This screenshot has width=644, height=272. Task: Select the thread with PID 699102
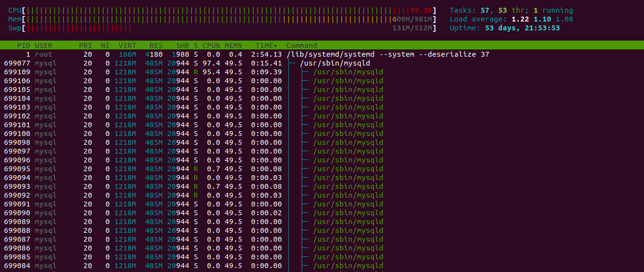[322, 116]
